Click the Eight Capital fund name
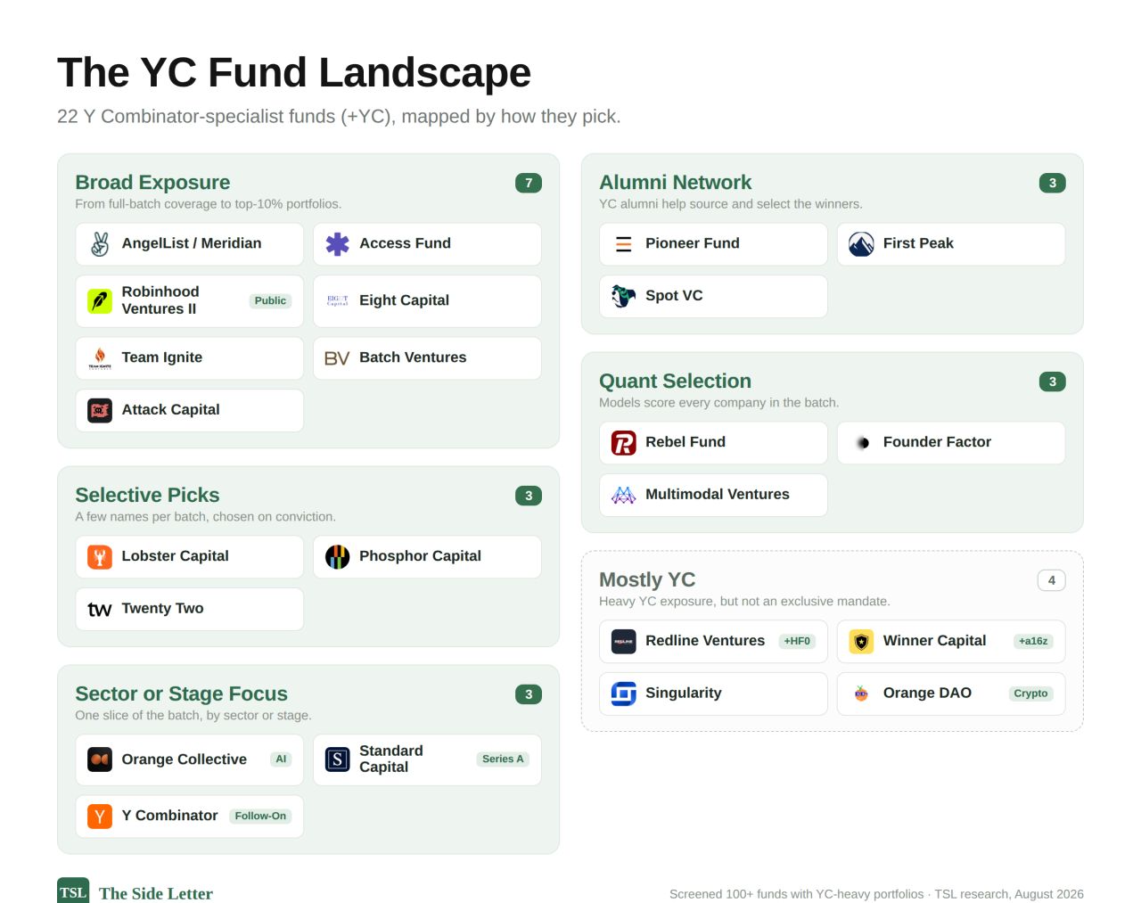Screen dimensions: 1141x903 coord(404,300)
